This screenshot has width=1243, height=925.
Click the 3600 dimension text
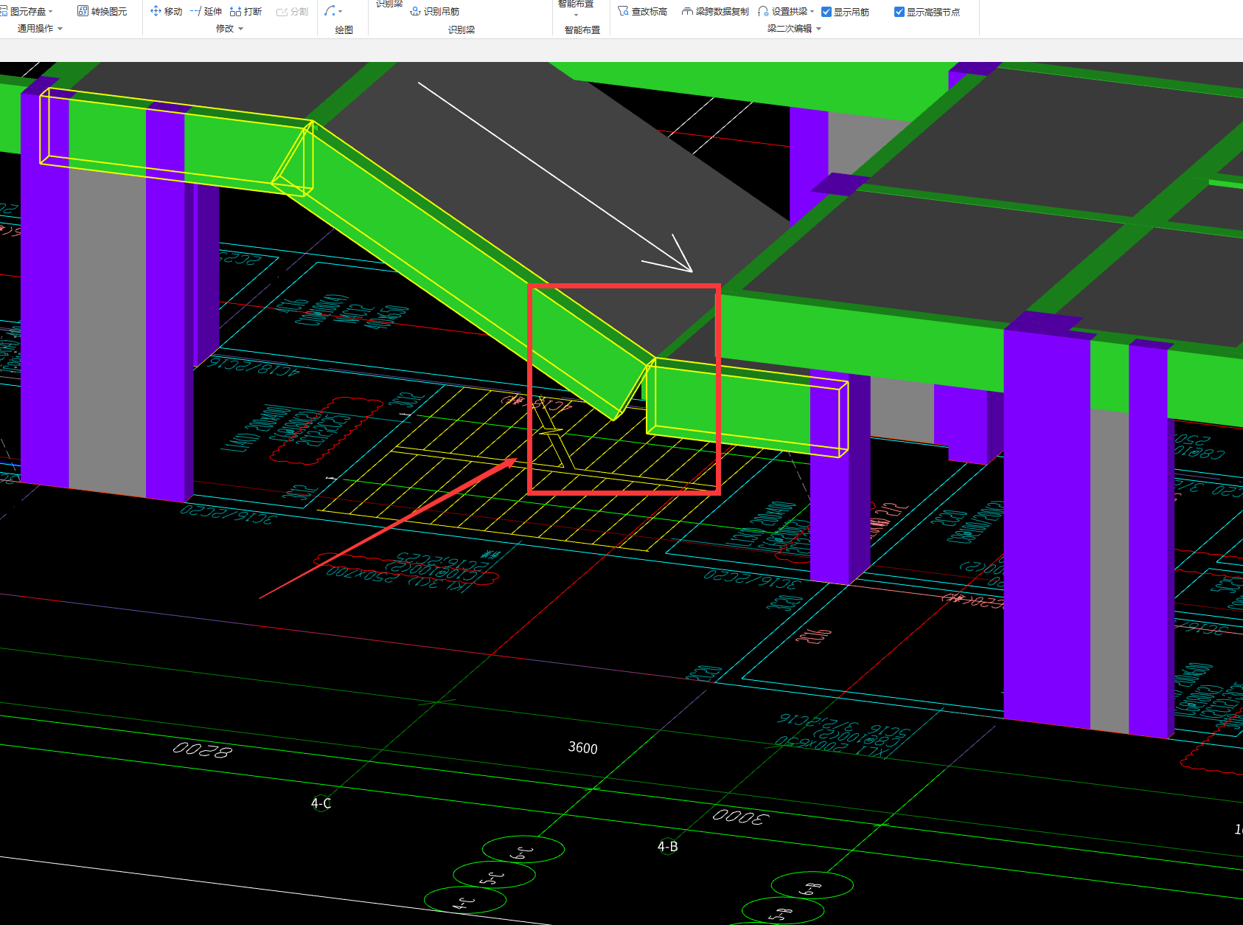tap(582, 747)
